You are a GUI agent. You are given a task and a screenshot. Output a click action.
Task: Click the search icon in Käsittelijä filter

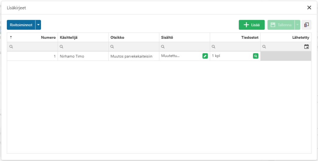pyautogui.click(x=61, y=47)
